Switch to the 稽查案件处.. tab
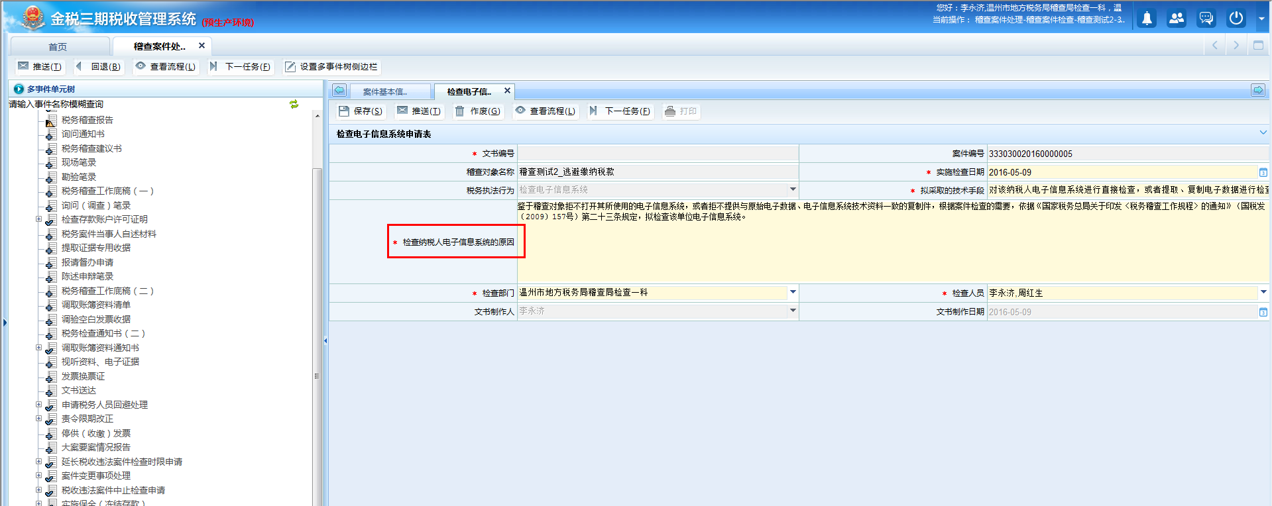This screenshot has height=506, width=1272. click(x=159, y=46)
